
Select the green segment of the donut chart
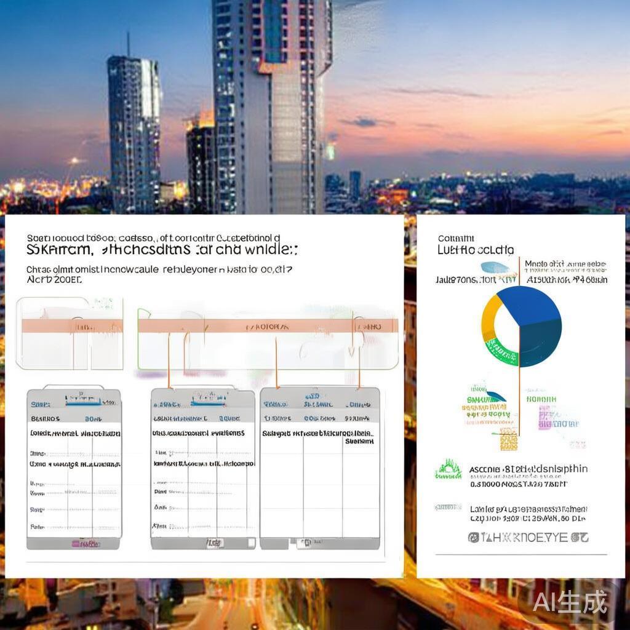[x=501, y=353]
